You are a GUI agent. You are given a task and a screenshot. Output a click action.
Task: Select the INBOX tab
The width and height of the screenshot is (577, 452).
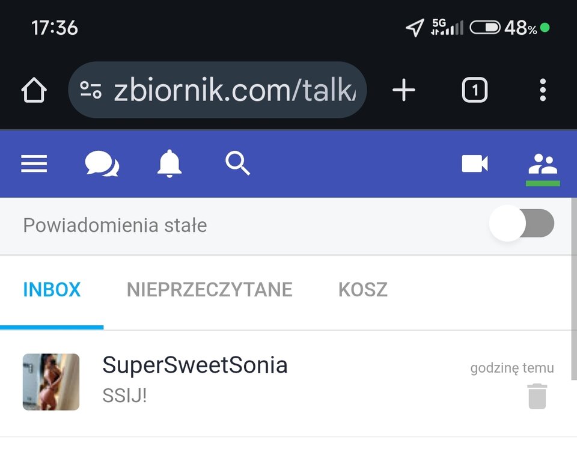coord(52,290)
